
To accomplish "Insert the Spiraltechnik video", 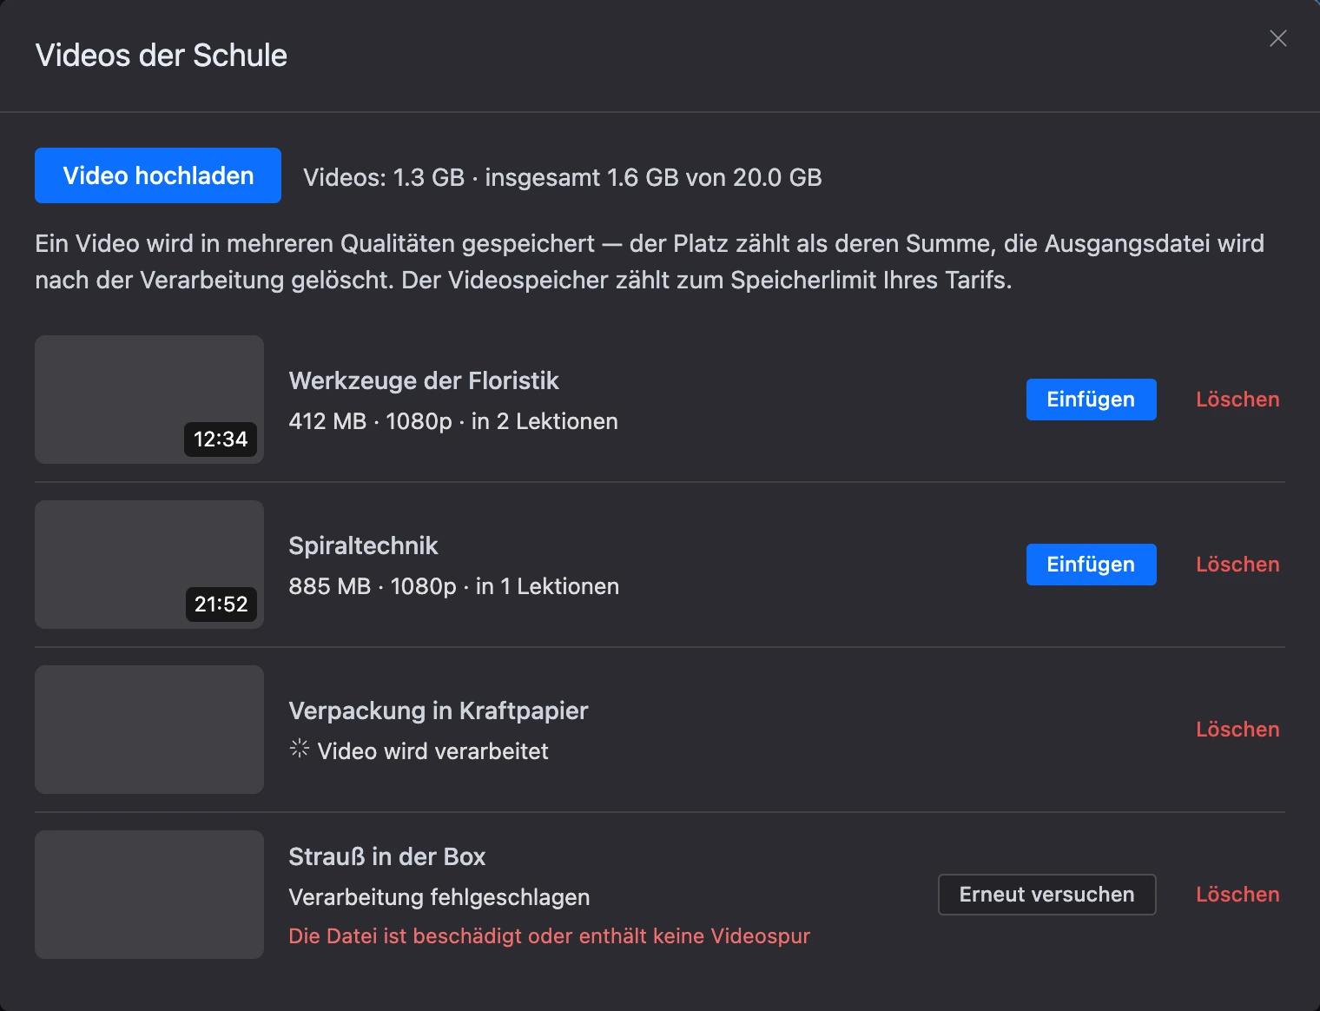I will click(x=1091, y=565).
